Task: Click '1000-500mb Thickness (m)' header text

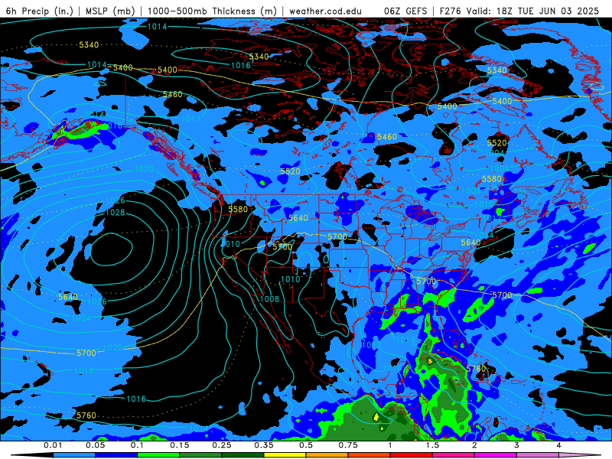Action: coord(213,11)
